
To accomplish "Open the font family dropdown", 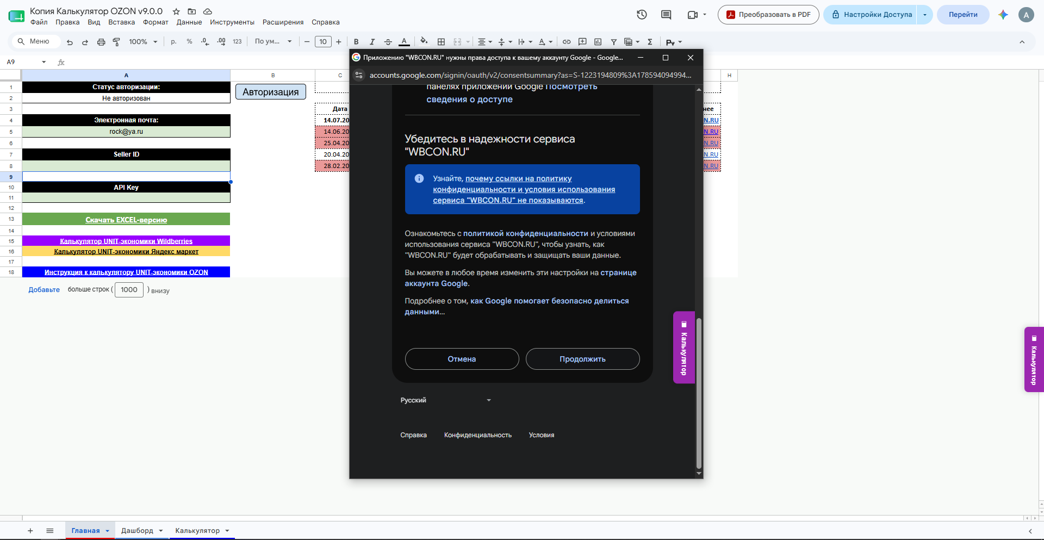I will coord(274,42).
